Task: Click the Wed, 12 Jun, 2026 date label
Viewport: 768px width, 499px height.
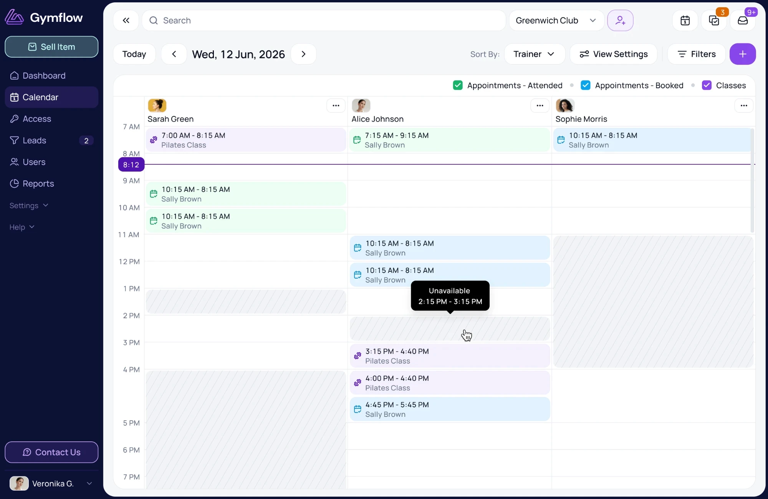Action: click(238, 54)
